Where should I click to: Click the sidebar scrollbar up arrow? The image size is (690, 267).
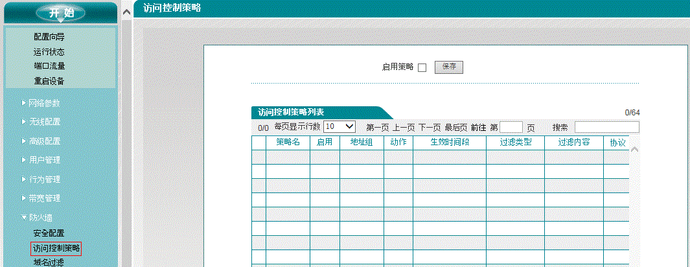click(x=127, y=12)
